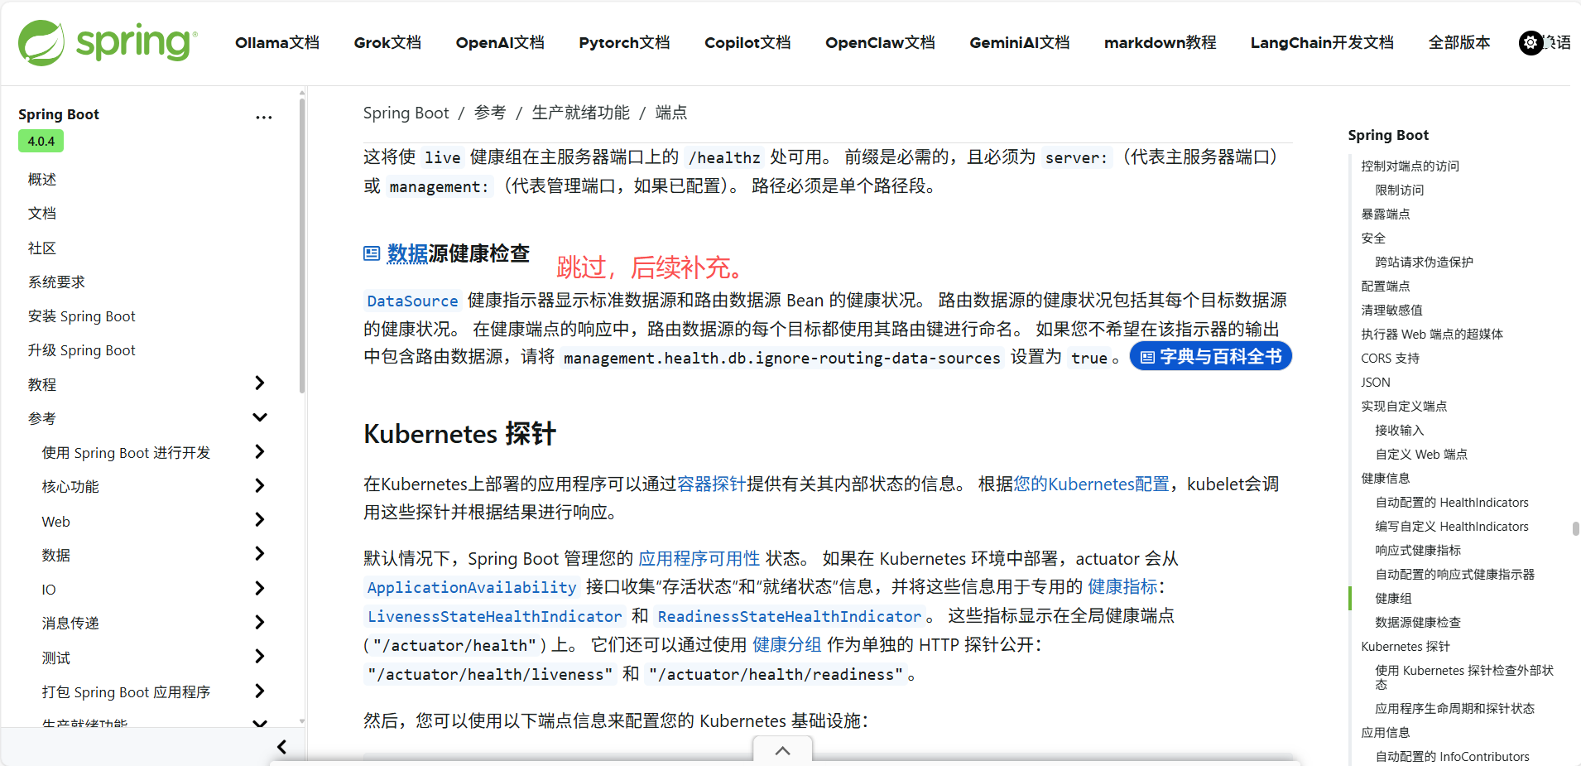Jump to 暴露端点 in the contents

(1386, 214)
